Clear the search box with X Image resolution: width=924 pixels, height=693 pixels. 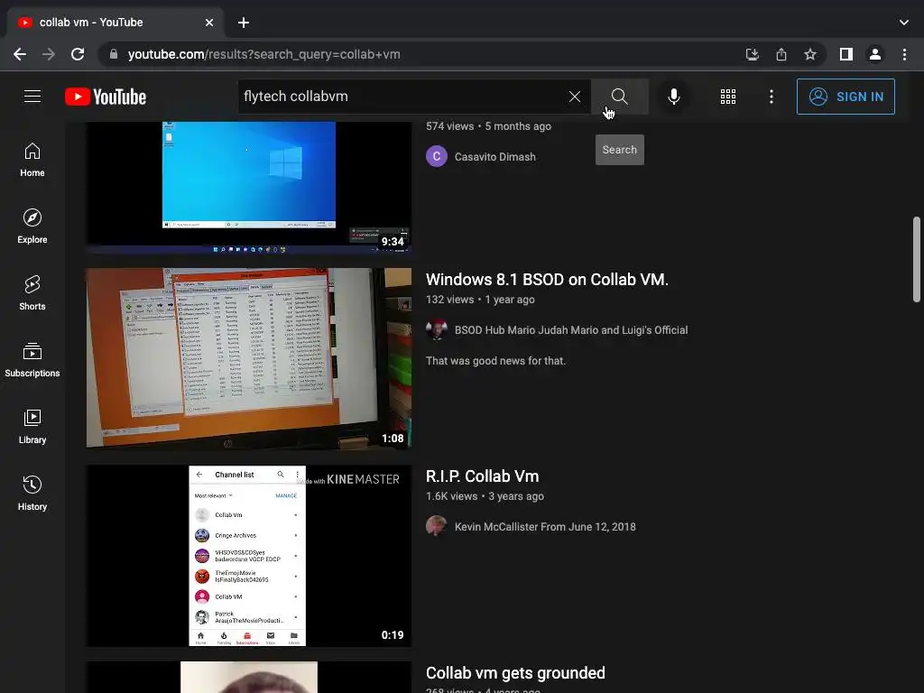tap(575, 97)
